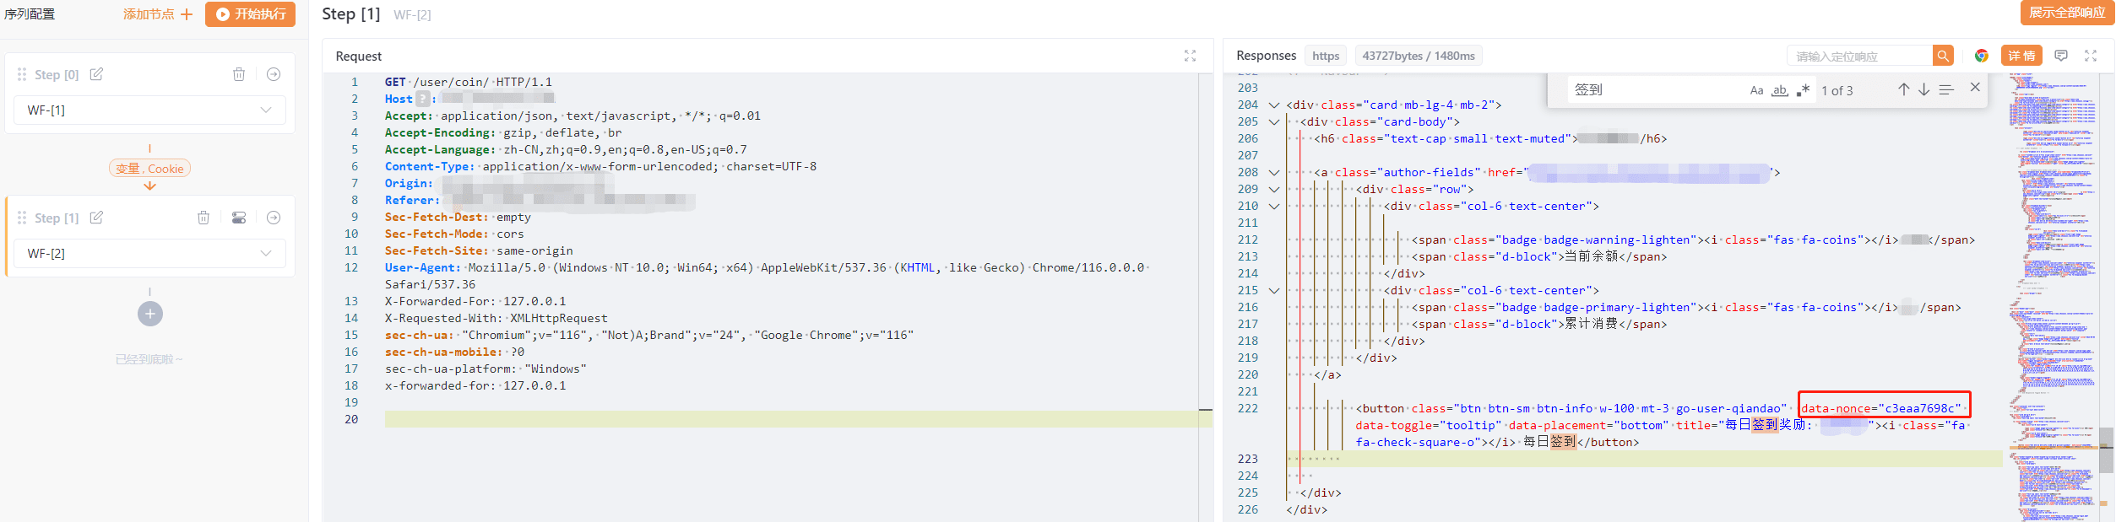Toggle the Step [1] settings switch icon
Screen dimensions: 2116x522
239,218
